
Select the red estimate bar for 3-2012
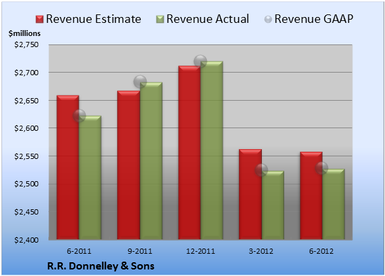point(250,194)
